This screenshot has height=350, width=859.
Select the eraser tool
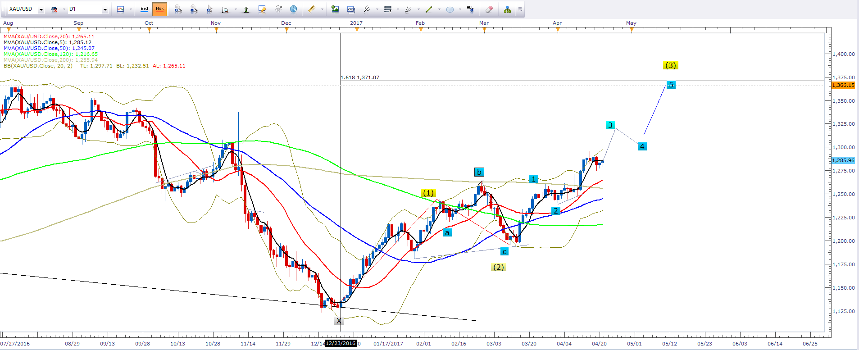pos(489,9)
